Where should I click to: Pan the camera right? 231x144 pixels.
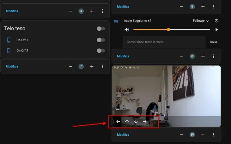coord(145,122)
